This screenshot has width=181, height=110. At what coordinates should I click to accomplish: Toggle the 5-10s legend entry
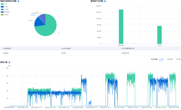point(4,7)
